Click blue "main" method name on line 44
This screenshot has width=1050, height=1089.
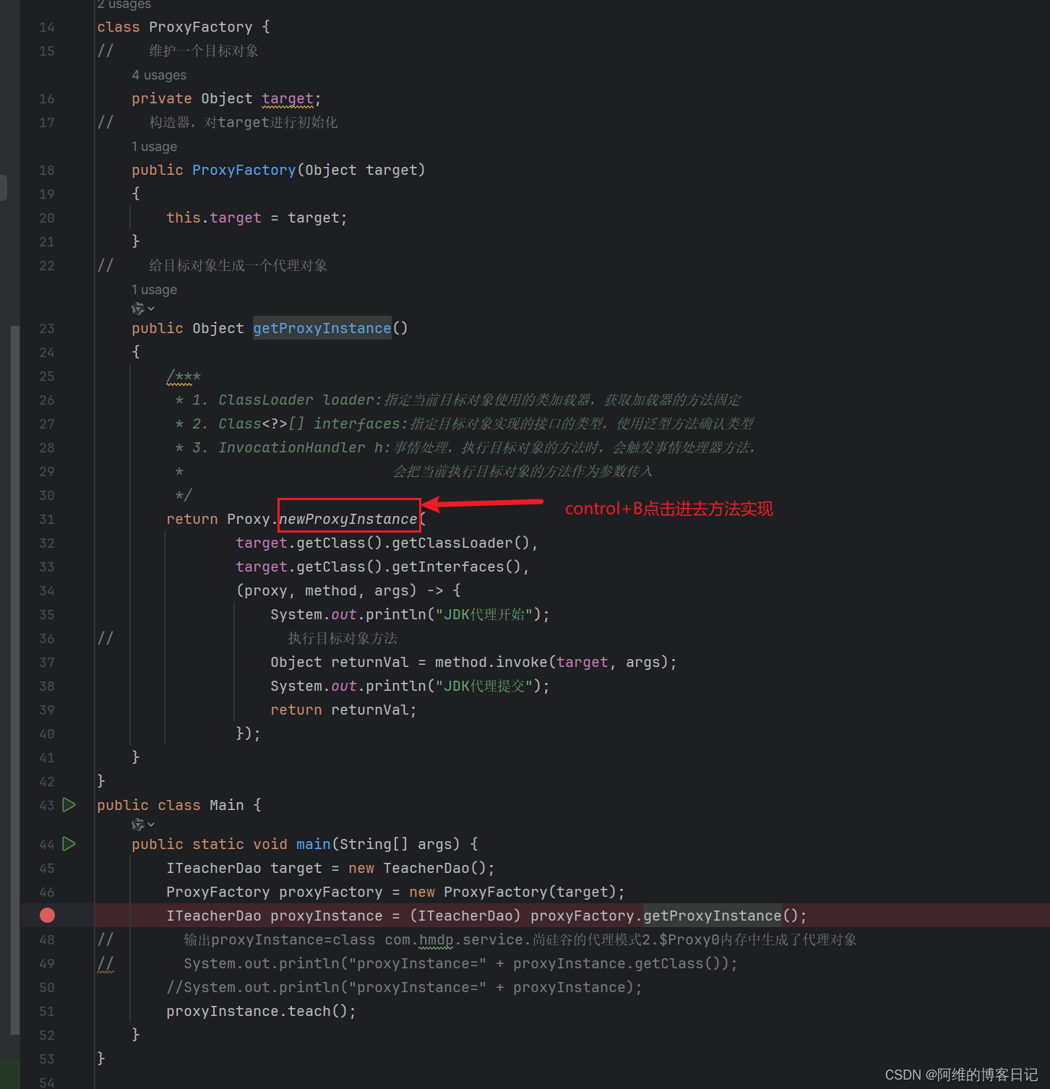(x=314, y=844)
